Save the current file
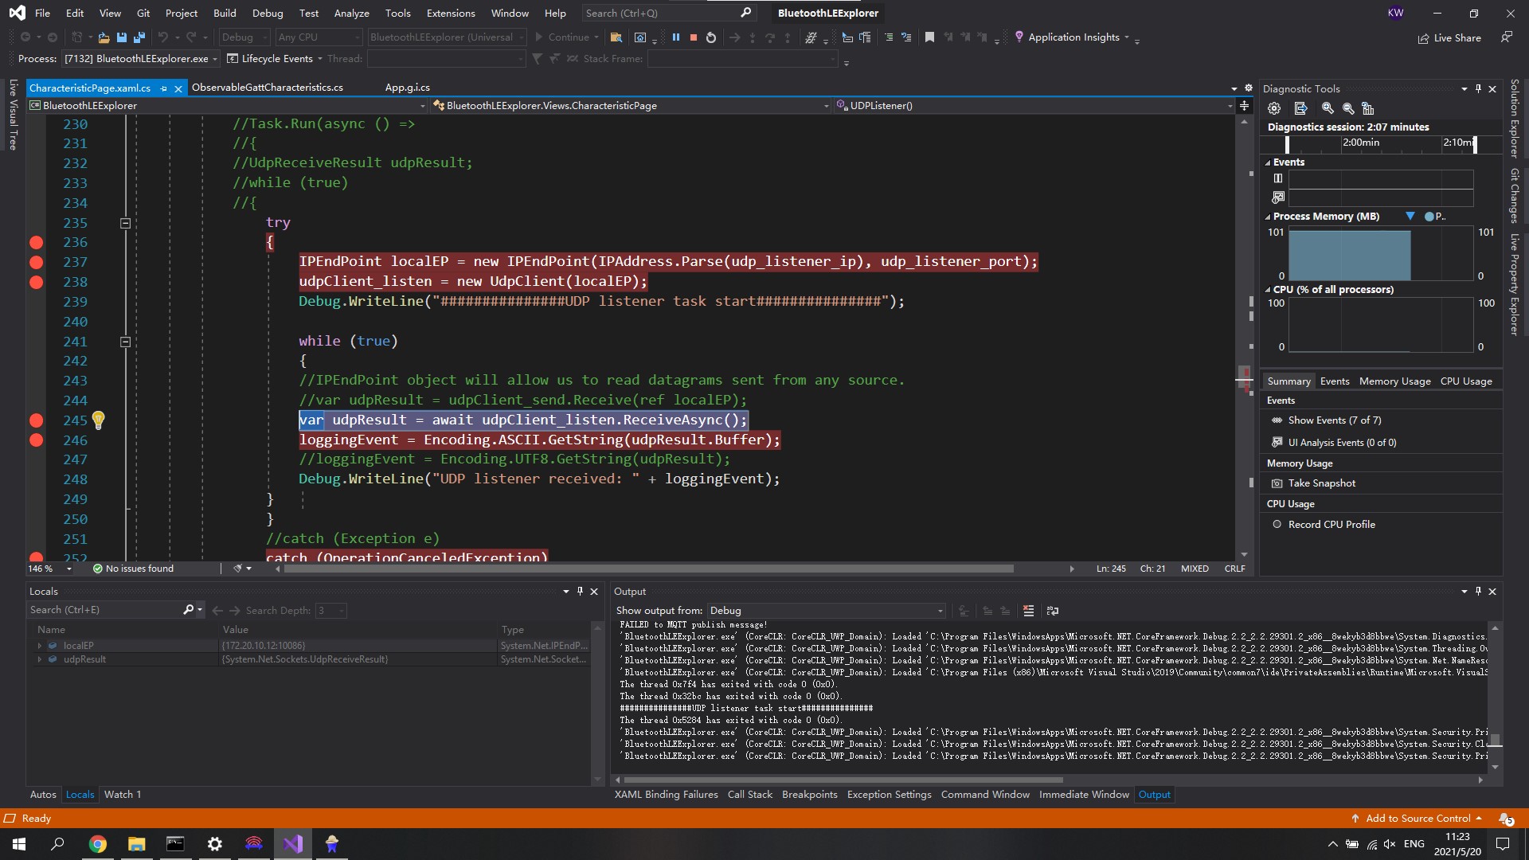 (121, 37)
